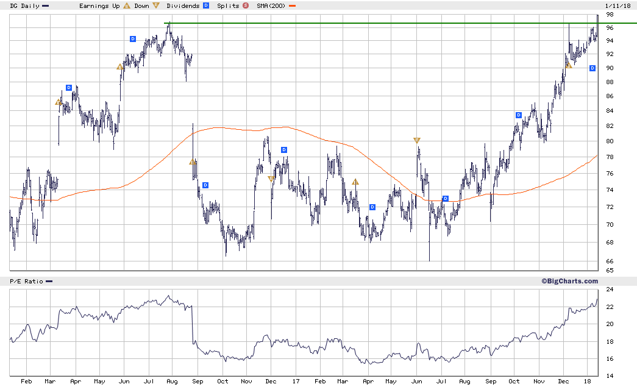This screenshot has width=637, height=387.
Task: Select the dividend marker near 88 in late March 2016
Action: (69, 88)
